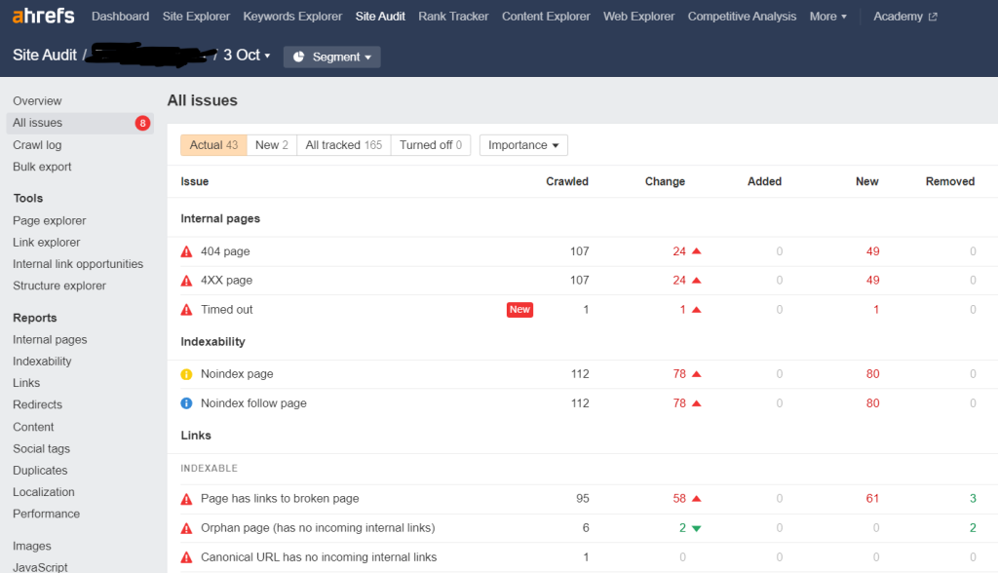
Task: Click red warning icon beside 404 page
Action: pos(187,251)
